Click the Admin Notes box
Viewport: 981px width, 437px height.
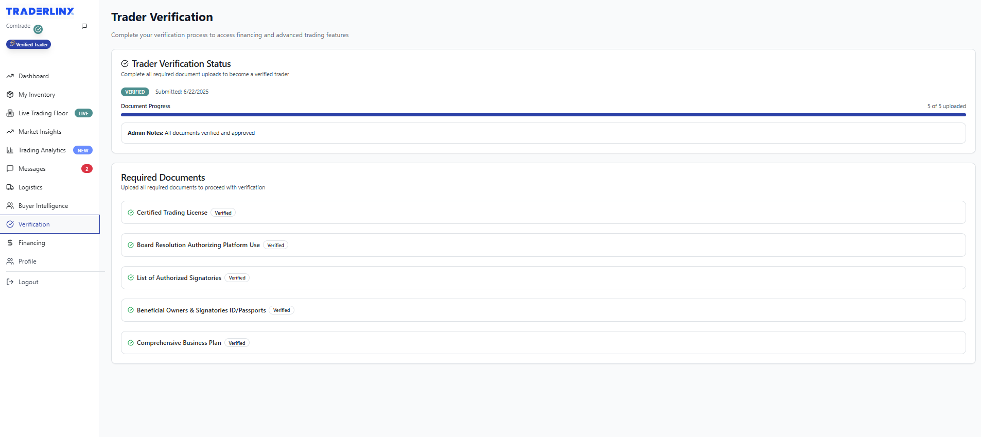click(x=543, y=133)
